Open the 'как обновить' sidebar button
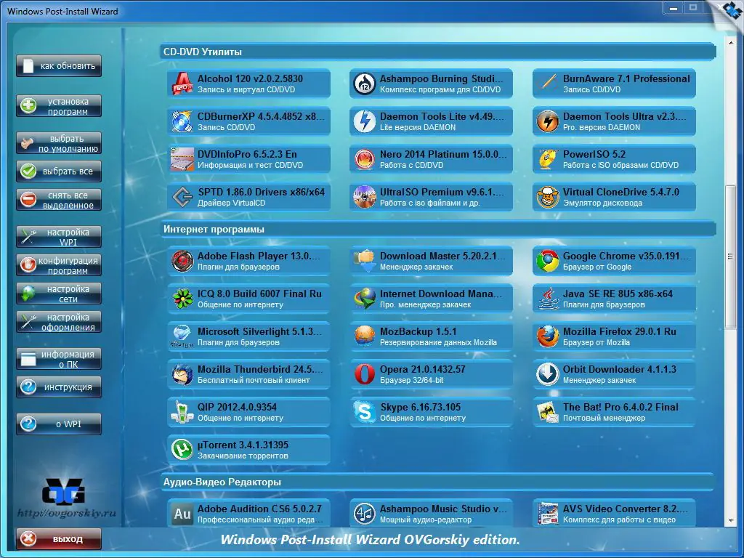The width and height of the screenshot is (744, 558). (59, 66)
